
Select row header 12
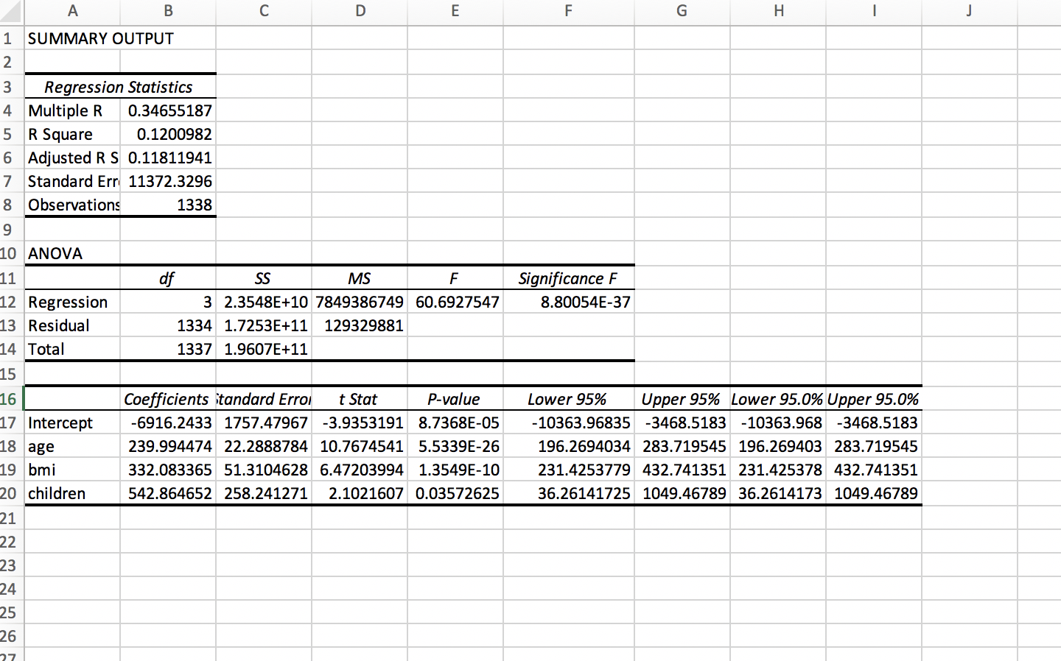tap(10, 302)
